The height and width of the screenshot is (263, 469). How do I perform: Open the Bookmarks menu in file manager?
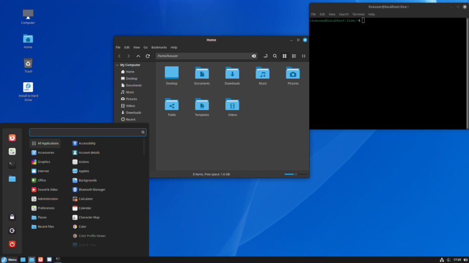click(x=159, y=47)
